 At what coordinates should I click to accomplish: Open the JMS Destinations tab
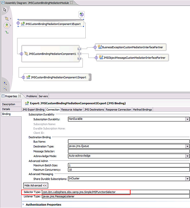[94, 109]
